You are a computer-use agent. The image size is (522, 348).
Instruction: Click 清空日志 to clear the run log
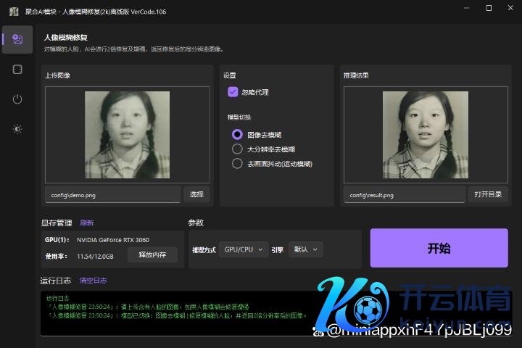pyautogui.click(x=93, y=280)
